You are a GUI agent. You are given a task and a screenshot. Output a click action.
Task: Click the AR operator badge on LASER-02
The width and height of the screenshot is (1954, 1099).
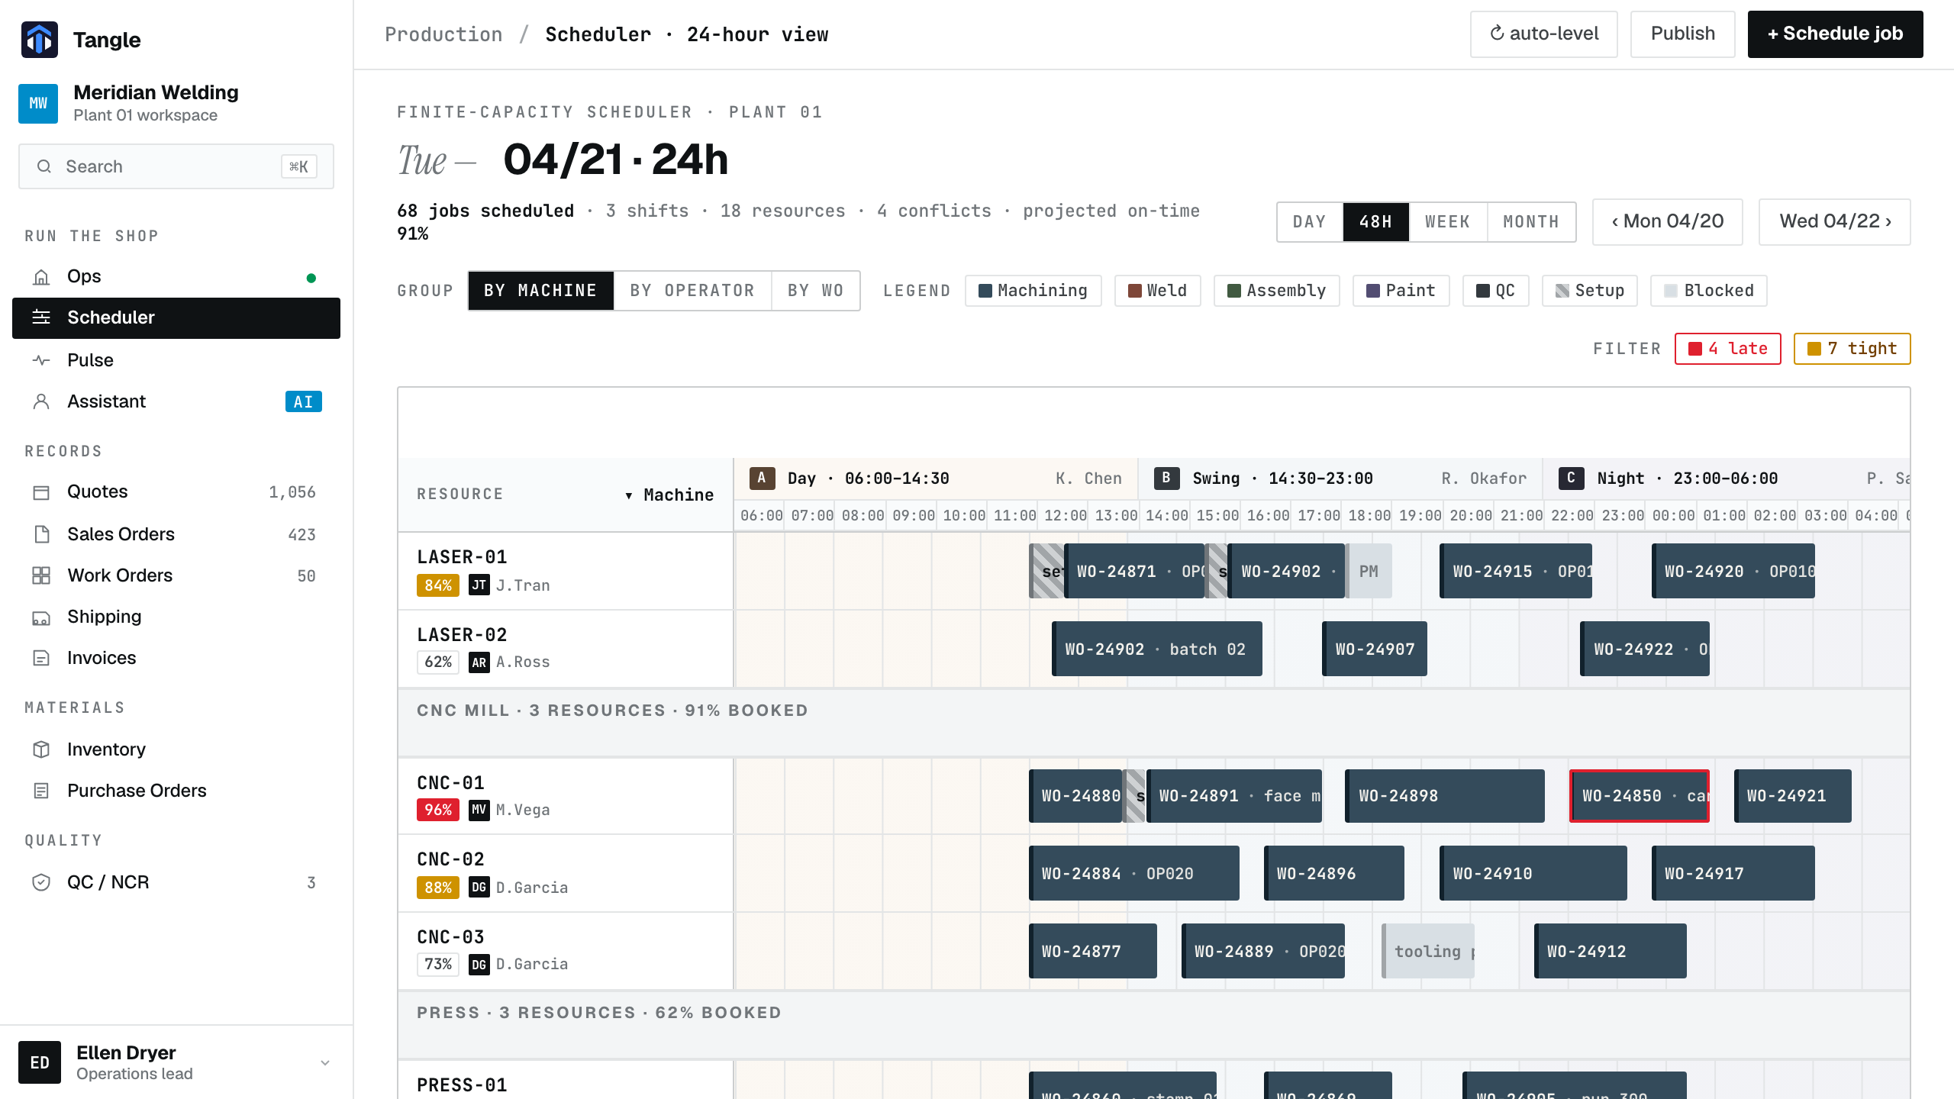click(x=479, y=662)
